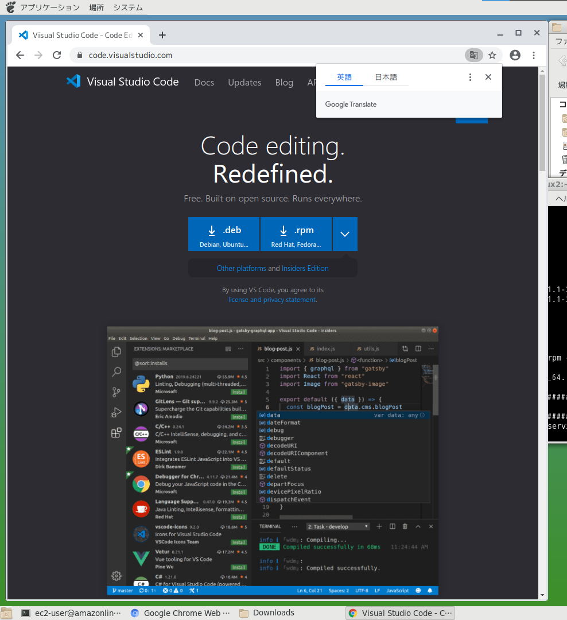Image resolution: width=567 pixels, height=620 pixels.
Task: Close the Google Translate popup
Action: 488,77
